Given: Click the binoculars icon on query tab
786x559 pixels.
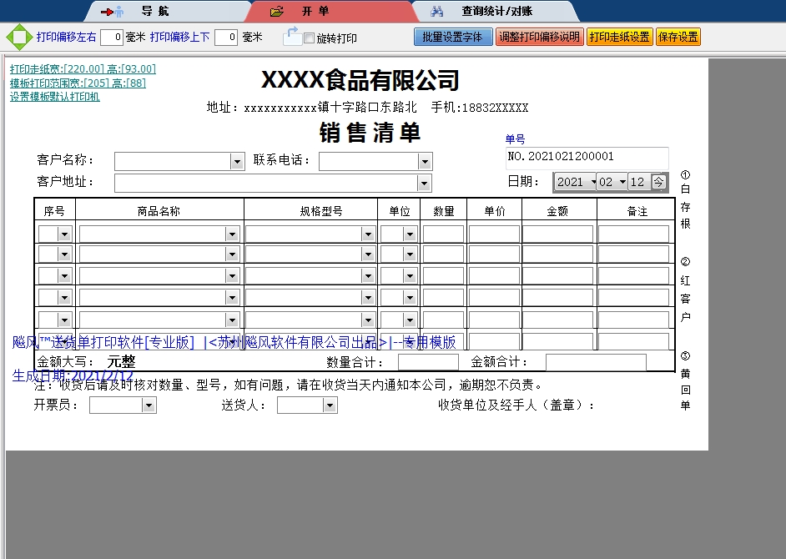Looking at the screenshot, I should (436, 12).
